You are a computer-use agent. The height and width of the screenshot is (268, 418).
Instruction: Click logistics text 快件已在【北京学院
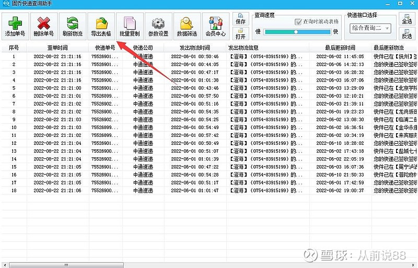click(396, 88)
